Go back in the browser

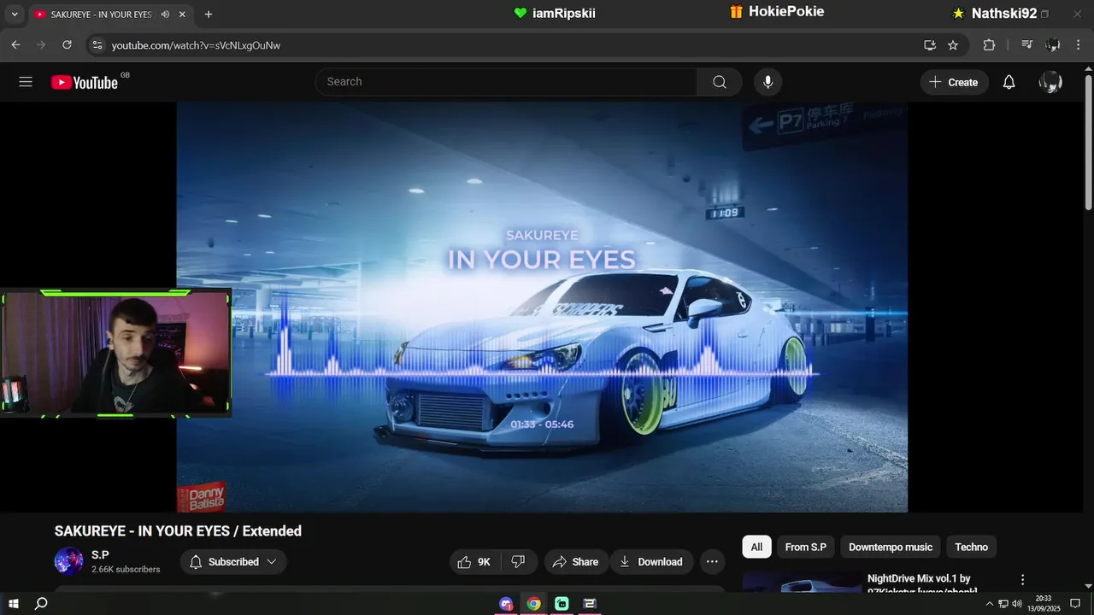[15, 45]
